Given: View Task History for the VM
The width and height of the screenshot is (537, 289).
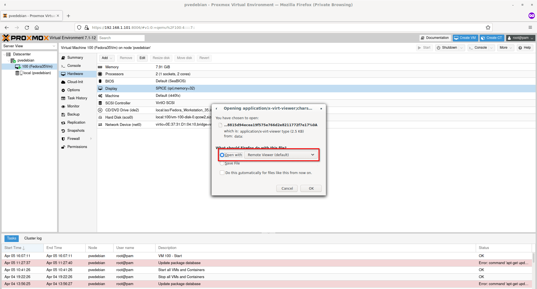Looking at the screenshot, I should 77,98.
